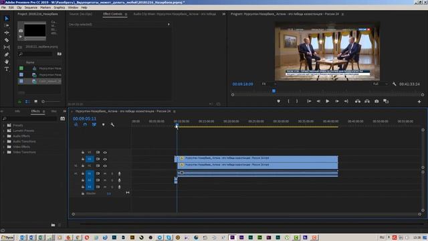428x241 pixels.
Task: Toggle visibility eye of track V2
Action: (x=105, y=159)
